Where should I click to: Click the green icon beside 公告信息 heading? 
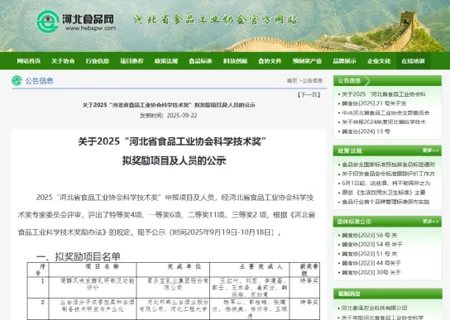coord(17,81)
